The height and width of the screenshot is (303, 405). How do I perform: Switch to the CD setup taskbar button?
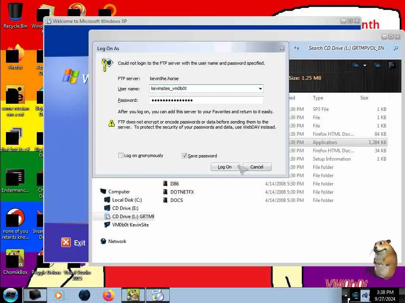tap(158, 295)
